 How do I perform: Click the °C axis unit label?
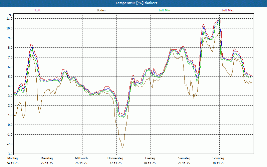[x=11, y=15]
